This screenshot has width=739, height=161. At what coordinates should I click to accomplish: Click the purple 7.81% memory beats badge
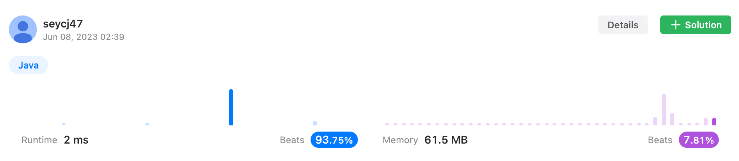click(699, 140)
